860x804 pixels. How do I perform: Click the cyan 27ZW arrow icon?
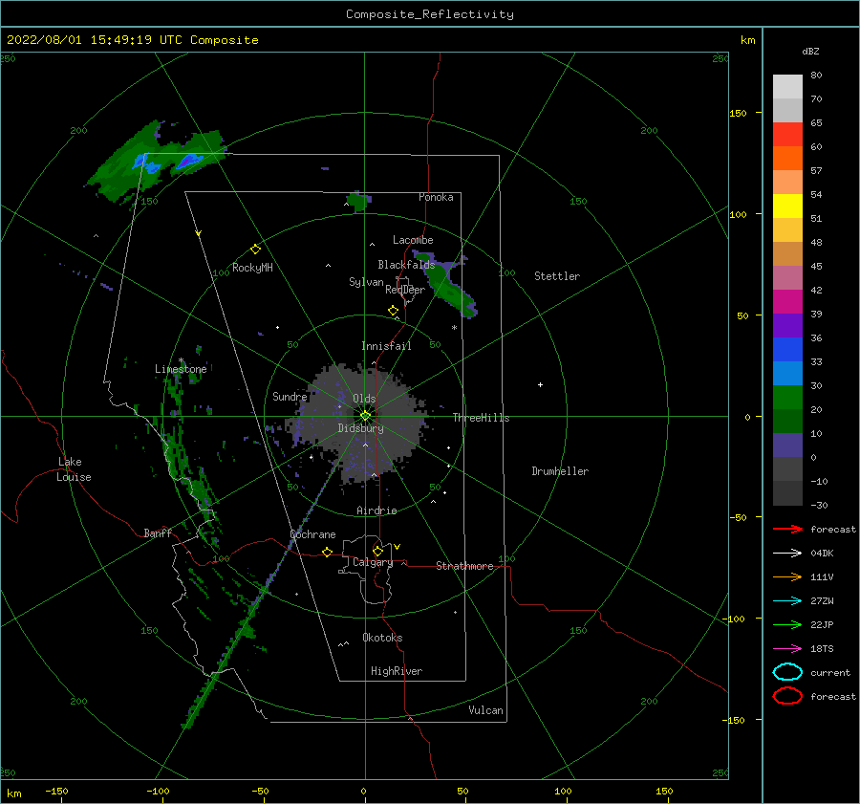pos(787,601)
